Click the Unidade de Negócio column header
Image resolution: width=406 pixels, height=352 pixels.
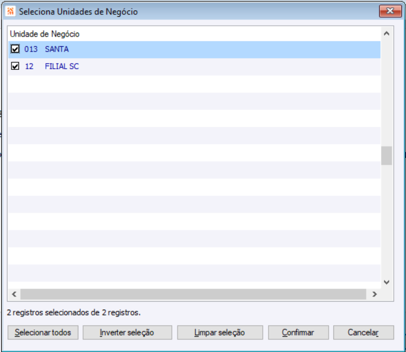(x=45, y=34)
